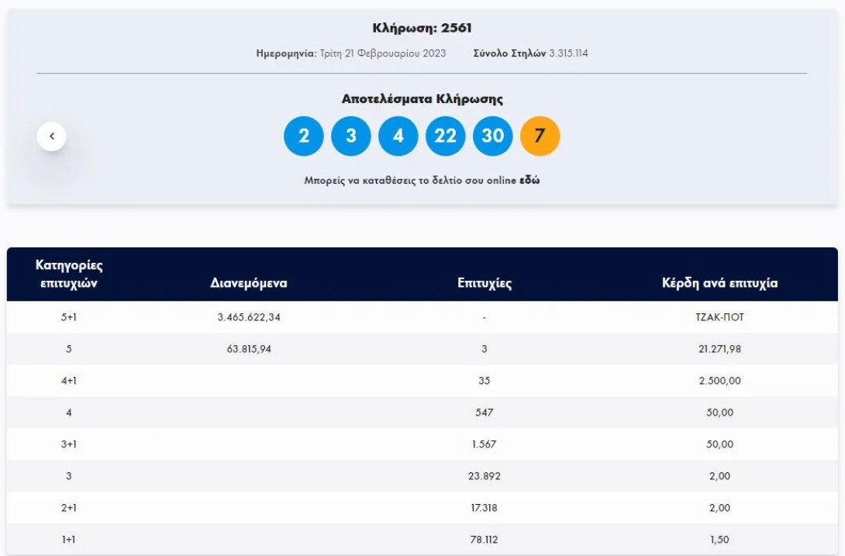Select the winners count '35'
This screenshot has height=556, width=845.
coord(484,381)
